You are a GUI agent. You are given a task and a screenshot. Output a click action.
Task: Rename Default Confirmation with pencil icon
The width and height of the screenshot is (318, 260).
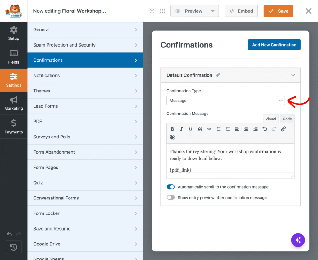[218, 75]
